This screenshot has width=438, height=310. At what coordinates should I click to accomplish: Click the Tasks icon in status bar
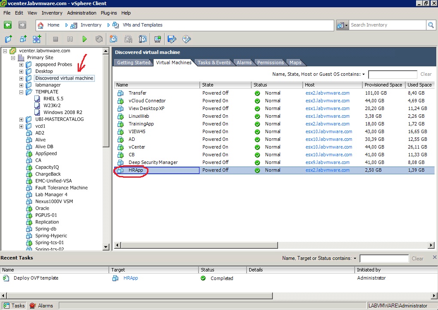[6, 306]
